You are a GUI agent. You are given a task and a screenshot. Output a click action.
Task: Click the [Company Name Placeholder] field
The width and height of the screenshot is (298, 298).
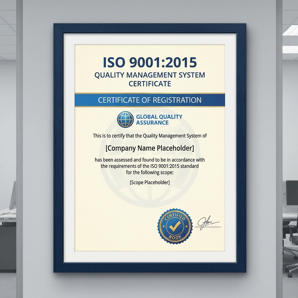pos(150,148)
